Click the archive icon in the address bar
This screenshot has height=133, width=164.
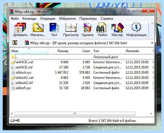(27, 43)
